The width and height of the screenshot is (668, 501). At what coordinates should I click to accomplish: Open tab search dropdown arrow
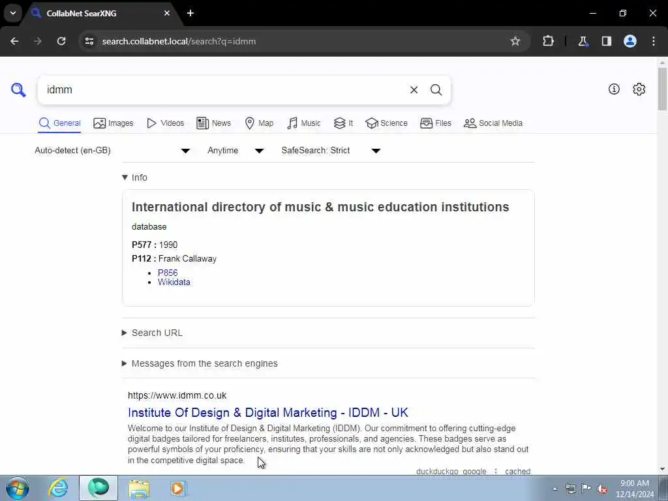(x=13, y=13)
